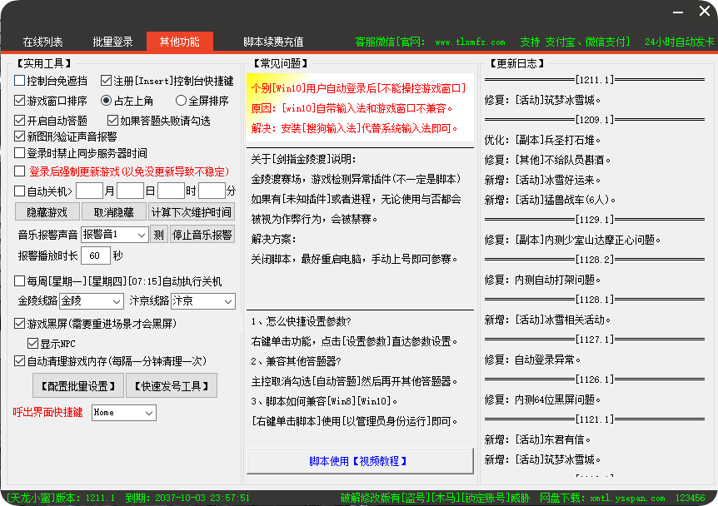This screenshot has width=718, height=506.
Task: Click the 隐藏游戏 button
Action: [x=46, y=211]
